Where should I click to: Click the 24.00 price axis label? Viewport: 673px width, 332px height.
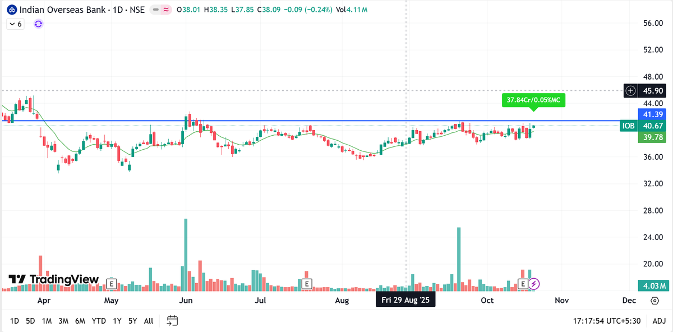[654, 237]
